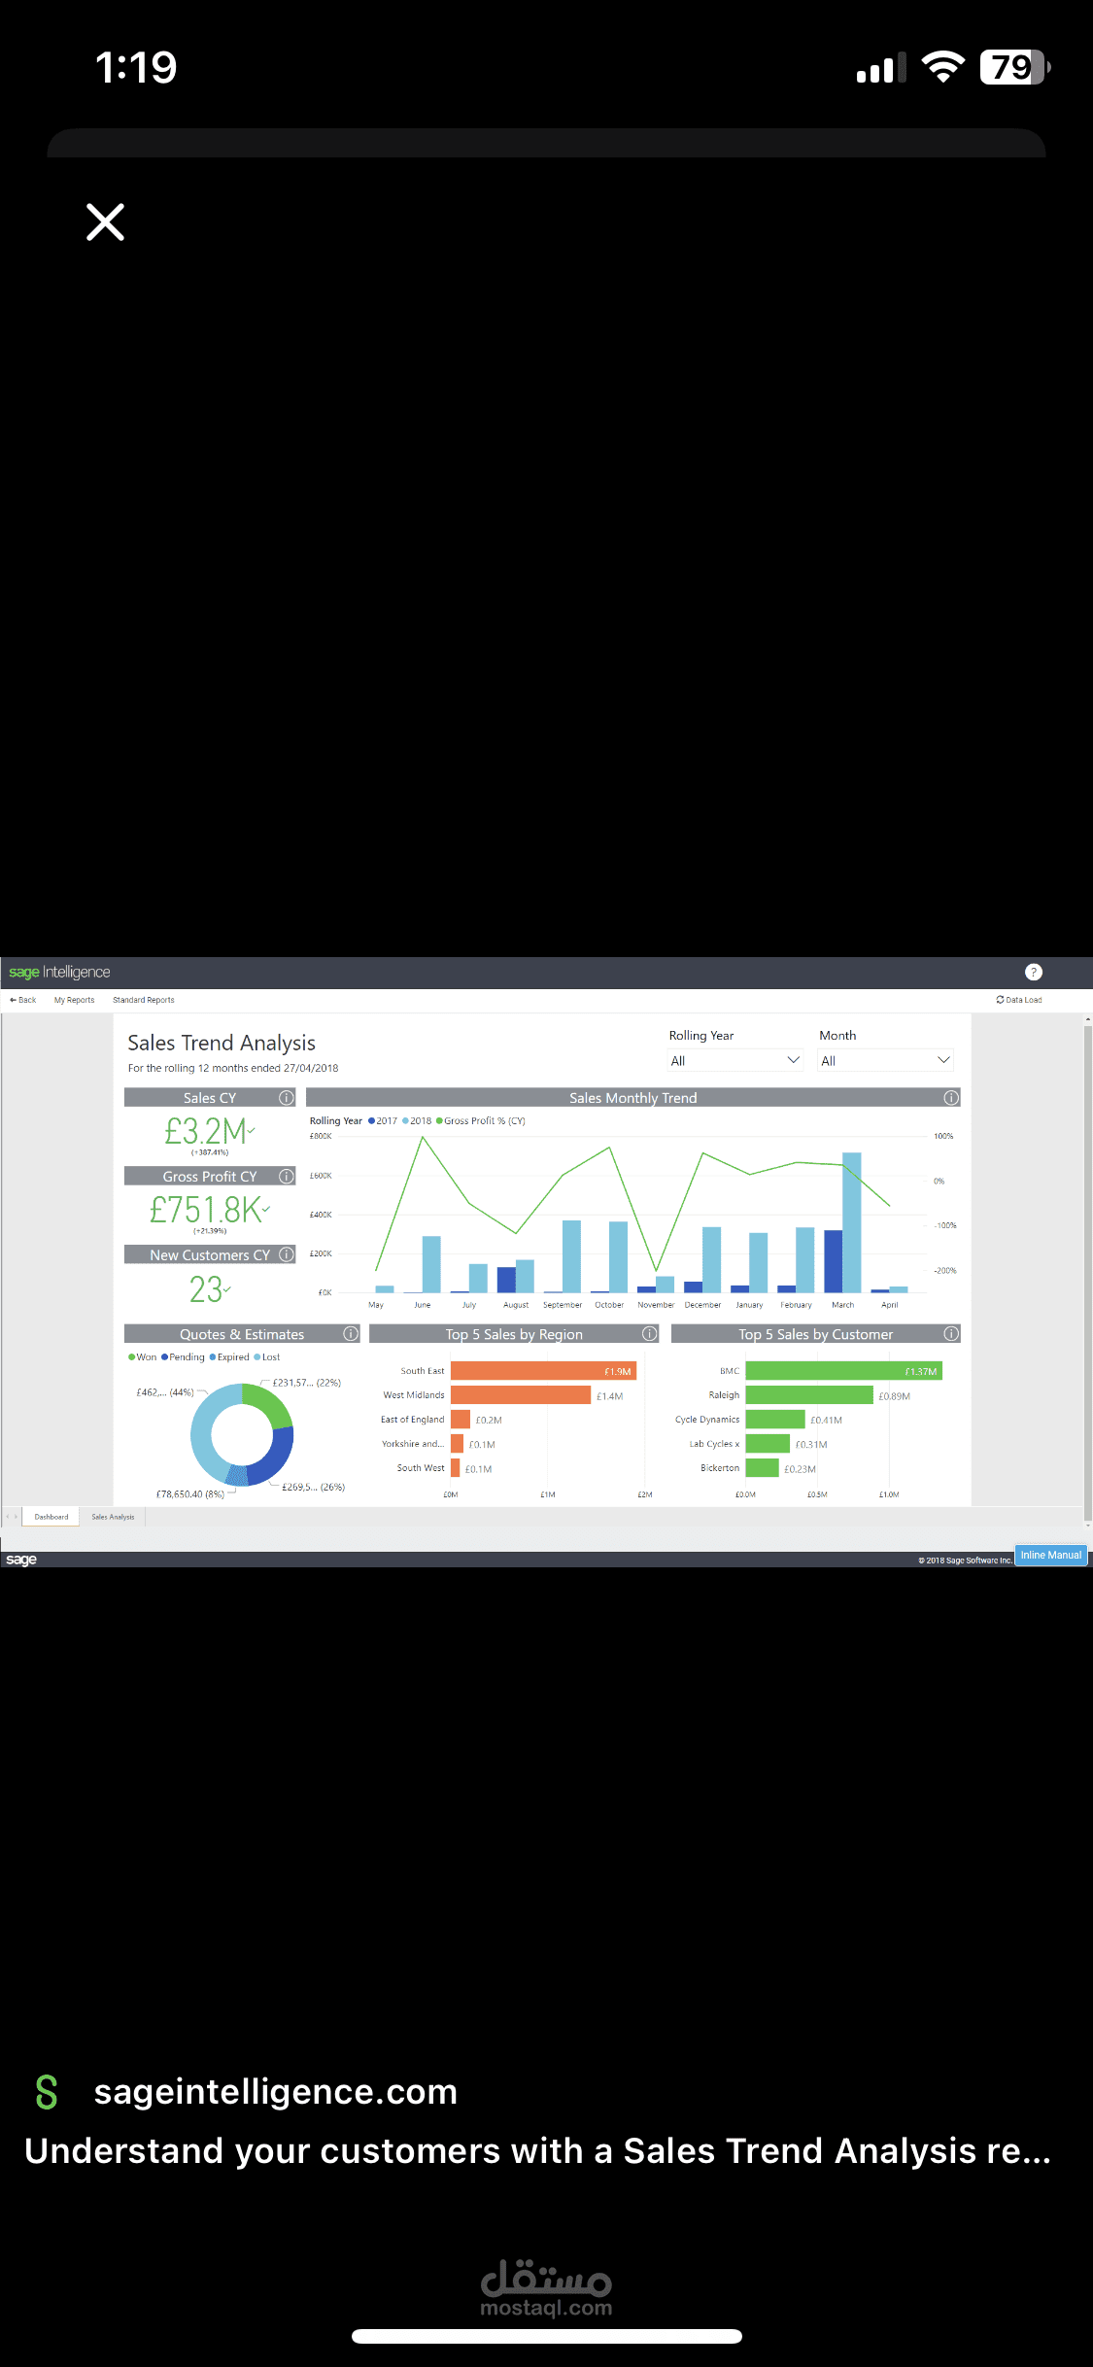Click the sage Intelligence logo
This screenshot has width=1093, height=2367.
(59, 972)
